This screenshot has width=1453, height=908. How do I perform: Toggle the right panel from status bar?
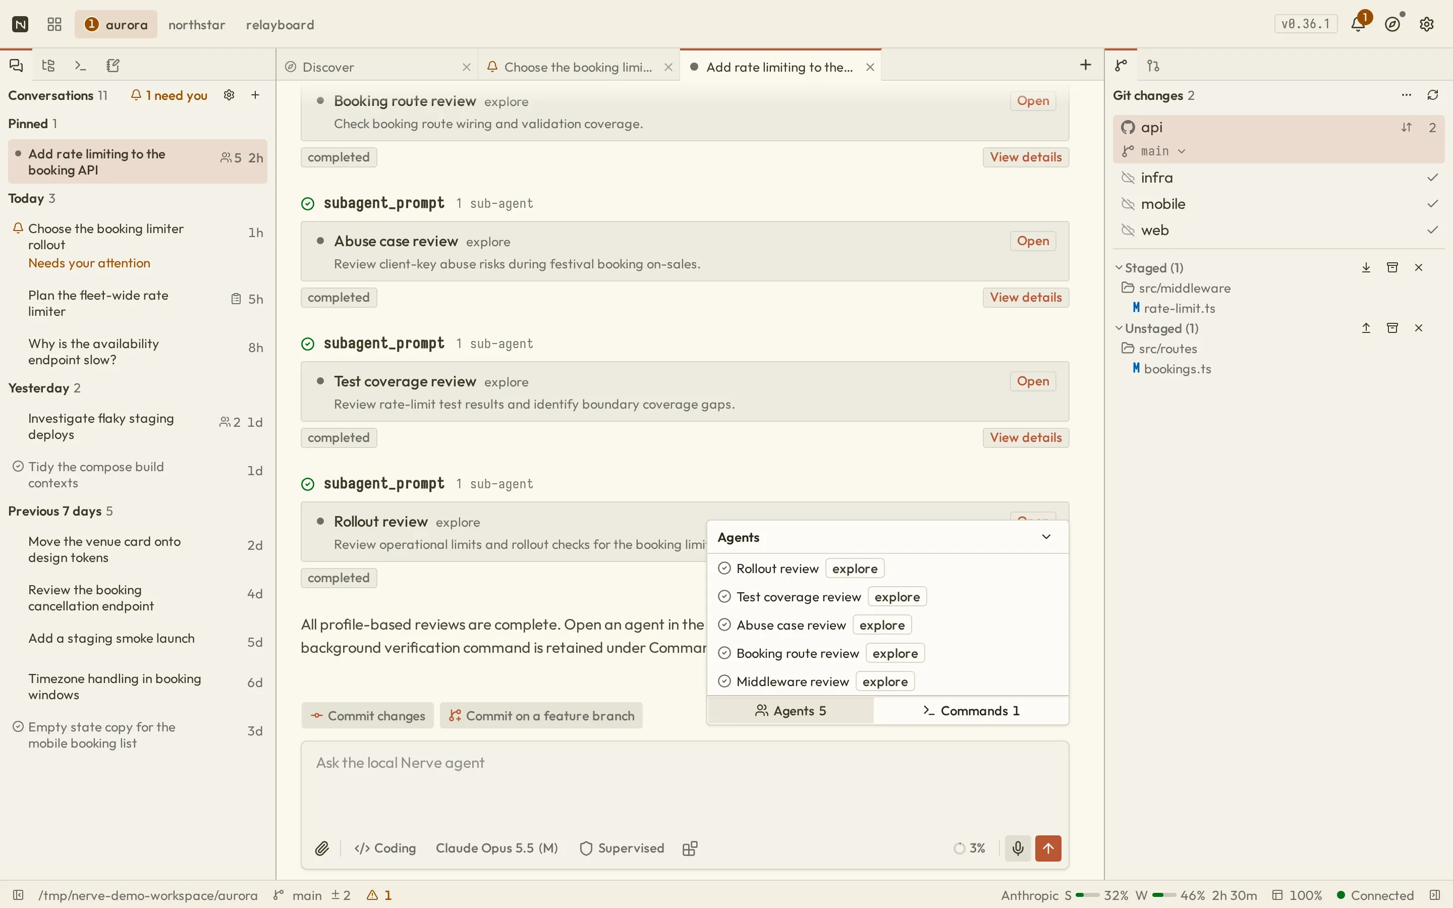coord(1435,895)
